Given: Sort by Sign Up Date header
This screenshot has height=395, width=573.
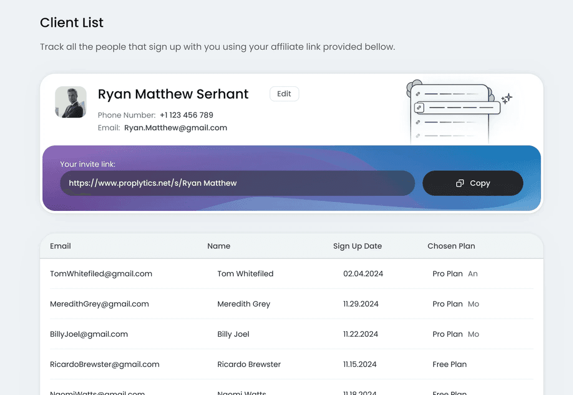Looking at the screenshot, I should (x=358, y=246).
